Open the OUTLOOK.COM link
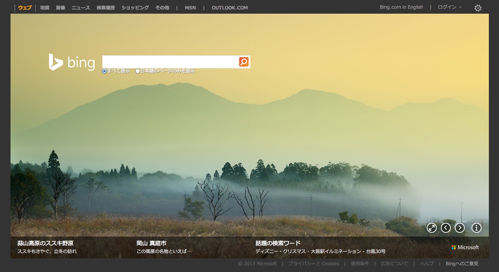Viewport: 499px width, 272px height. coord(229,8)
